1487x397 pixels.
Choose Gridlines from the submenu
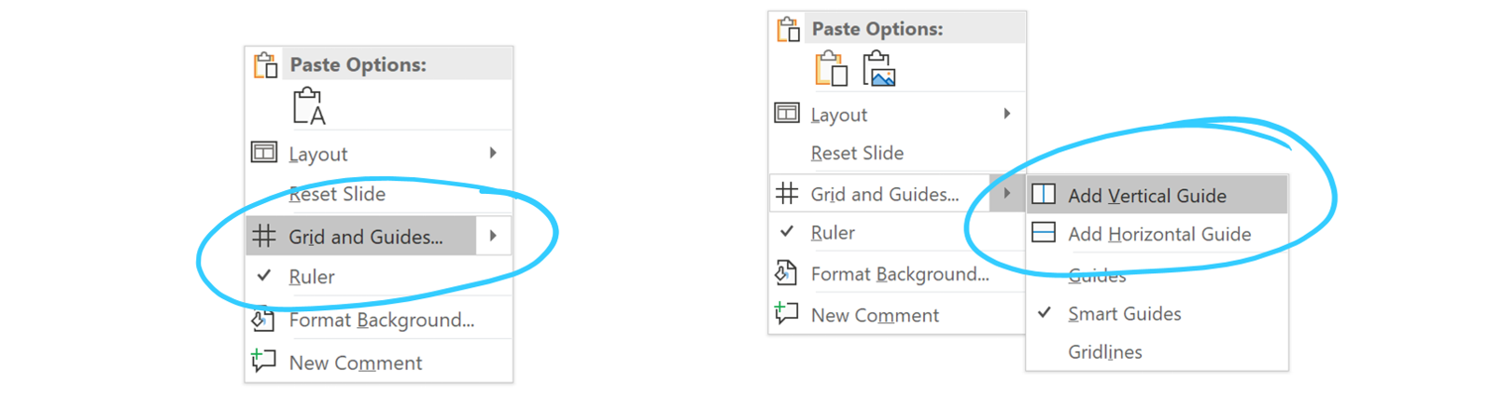1104,352
